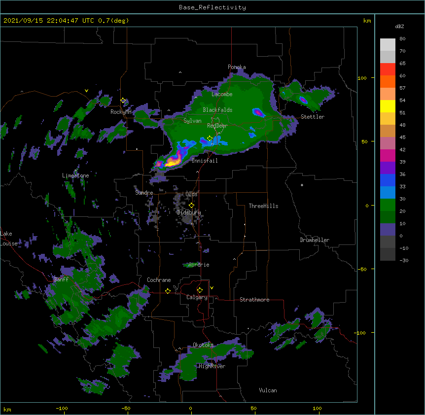Click the Drumheller label
Viewport: 425px width, 415px height.
point(315,240)
